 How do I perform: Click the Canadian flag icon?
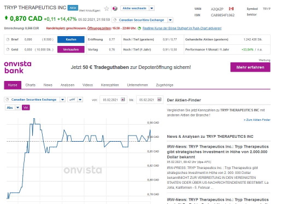[x=231, y=9]
